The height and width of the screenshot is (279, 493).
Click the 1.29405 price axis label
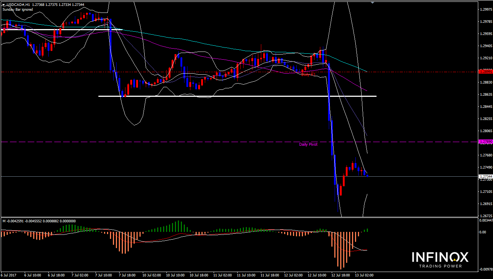pos(486,46)
